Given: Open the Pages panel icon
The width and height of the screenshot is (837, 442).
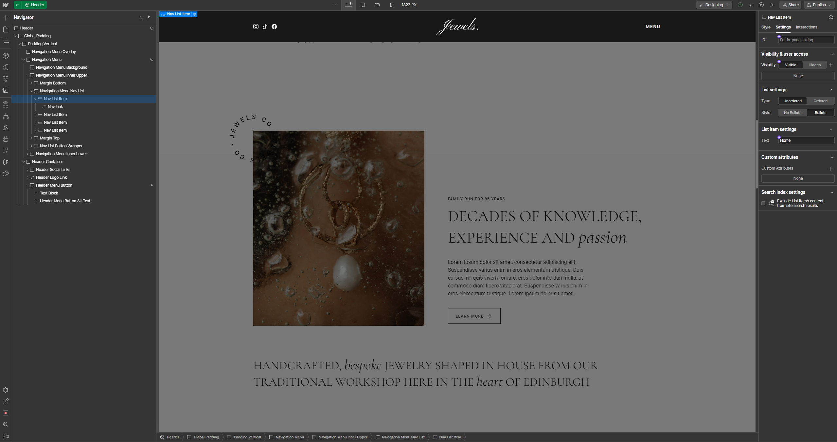Looking at the screenshot, I should pos(6,29).
